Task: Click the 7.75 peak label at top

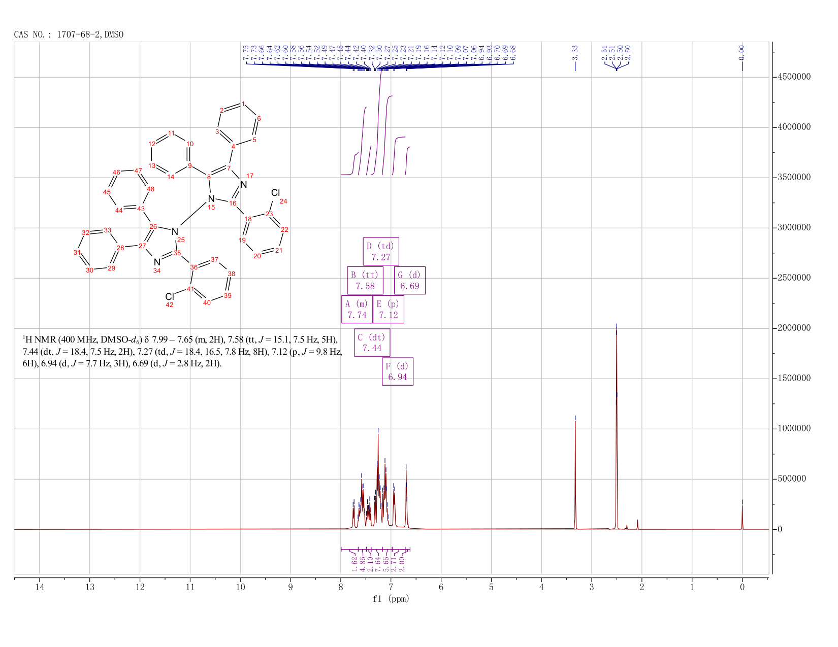Action: [246, 52]
